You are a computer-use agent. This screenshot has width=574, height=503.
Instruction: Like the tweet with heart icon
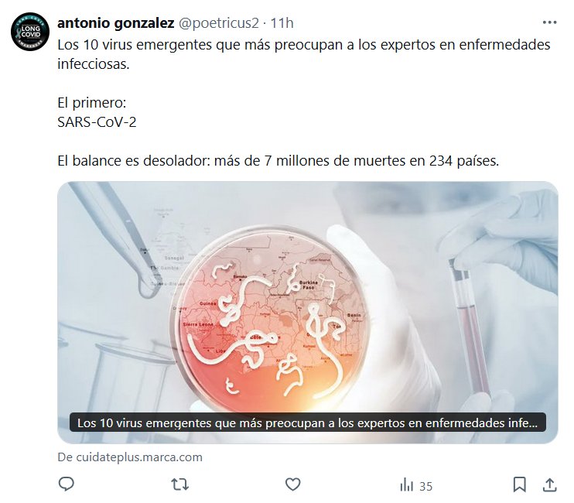(293, 484)
